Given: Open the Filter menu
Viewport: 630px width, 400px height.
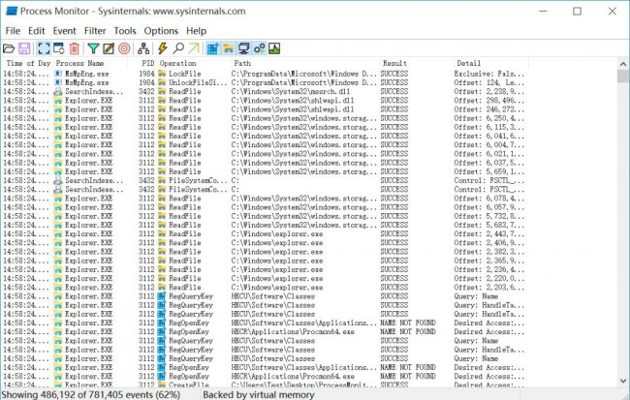Looking at the screenshot, I should (95, 31).
